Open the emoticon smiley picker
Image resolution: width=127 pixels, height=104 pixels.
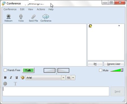[x=5, y=84]
